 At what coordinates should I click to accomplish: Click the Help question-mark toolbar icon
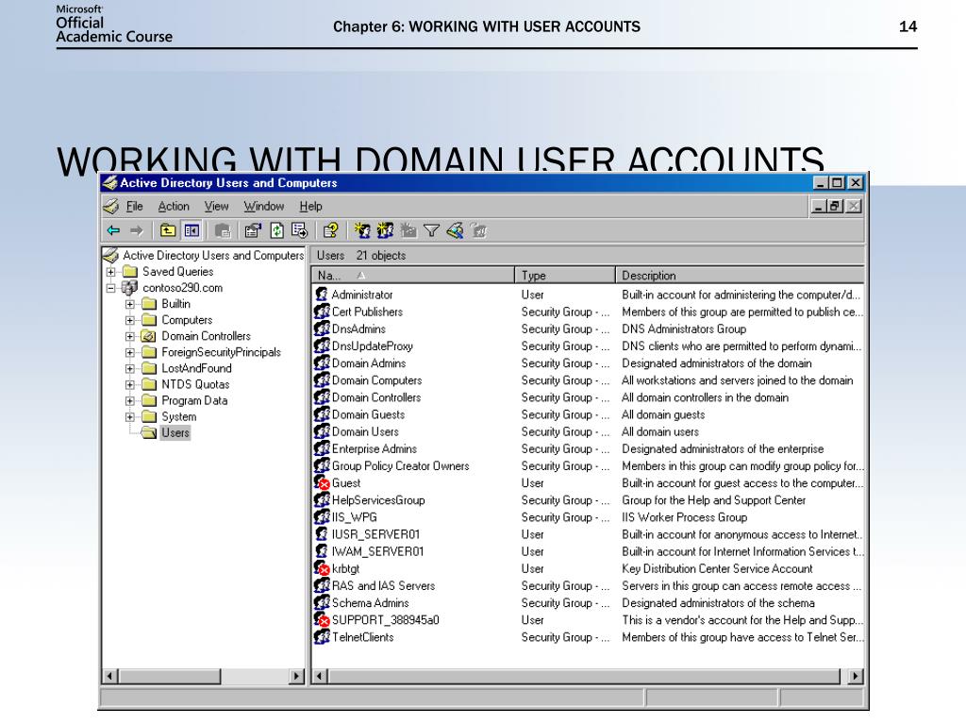click(x=330, y=230)
